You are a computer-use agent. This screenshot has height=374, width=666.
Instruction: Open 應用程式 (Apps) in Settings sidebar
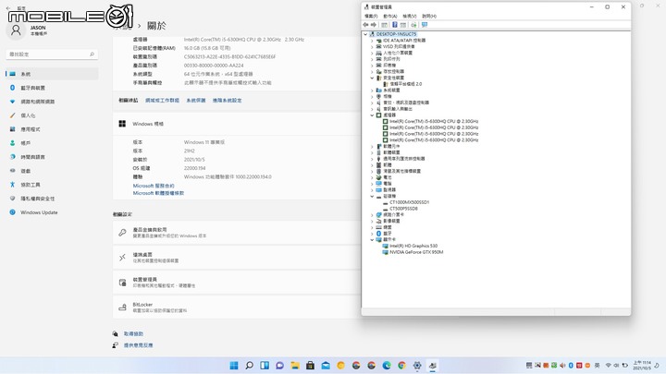(52, 129)
